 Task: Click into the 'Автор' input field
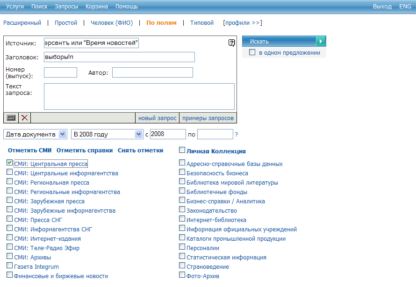pos(152,72)
